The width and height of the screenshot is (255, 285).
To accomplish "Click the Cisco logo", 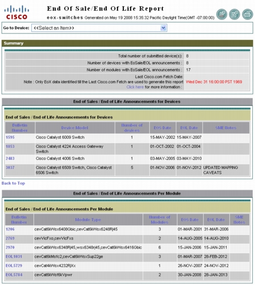I will pos(16,13).
